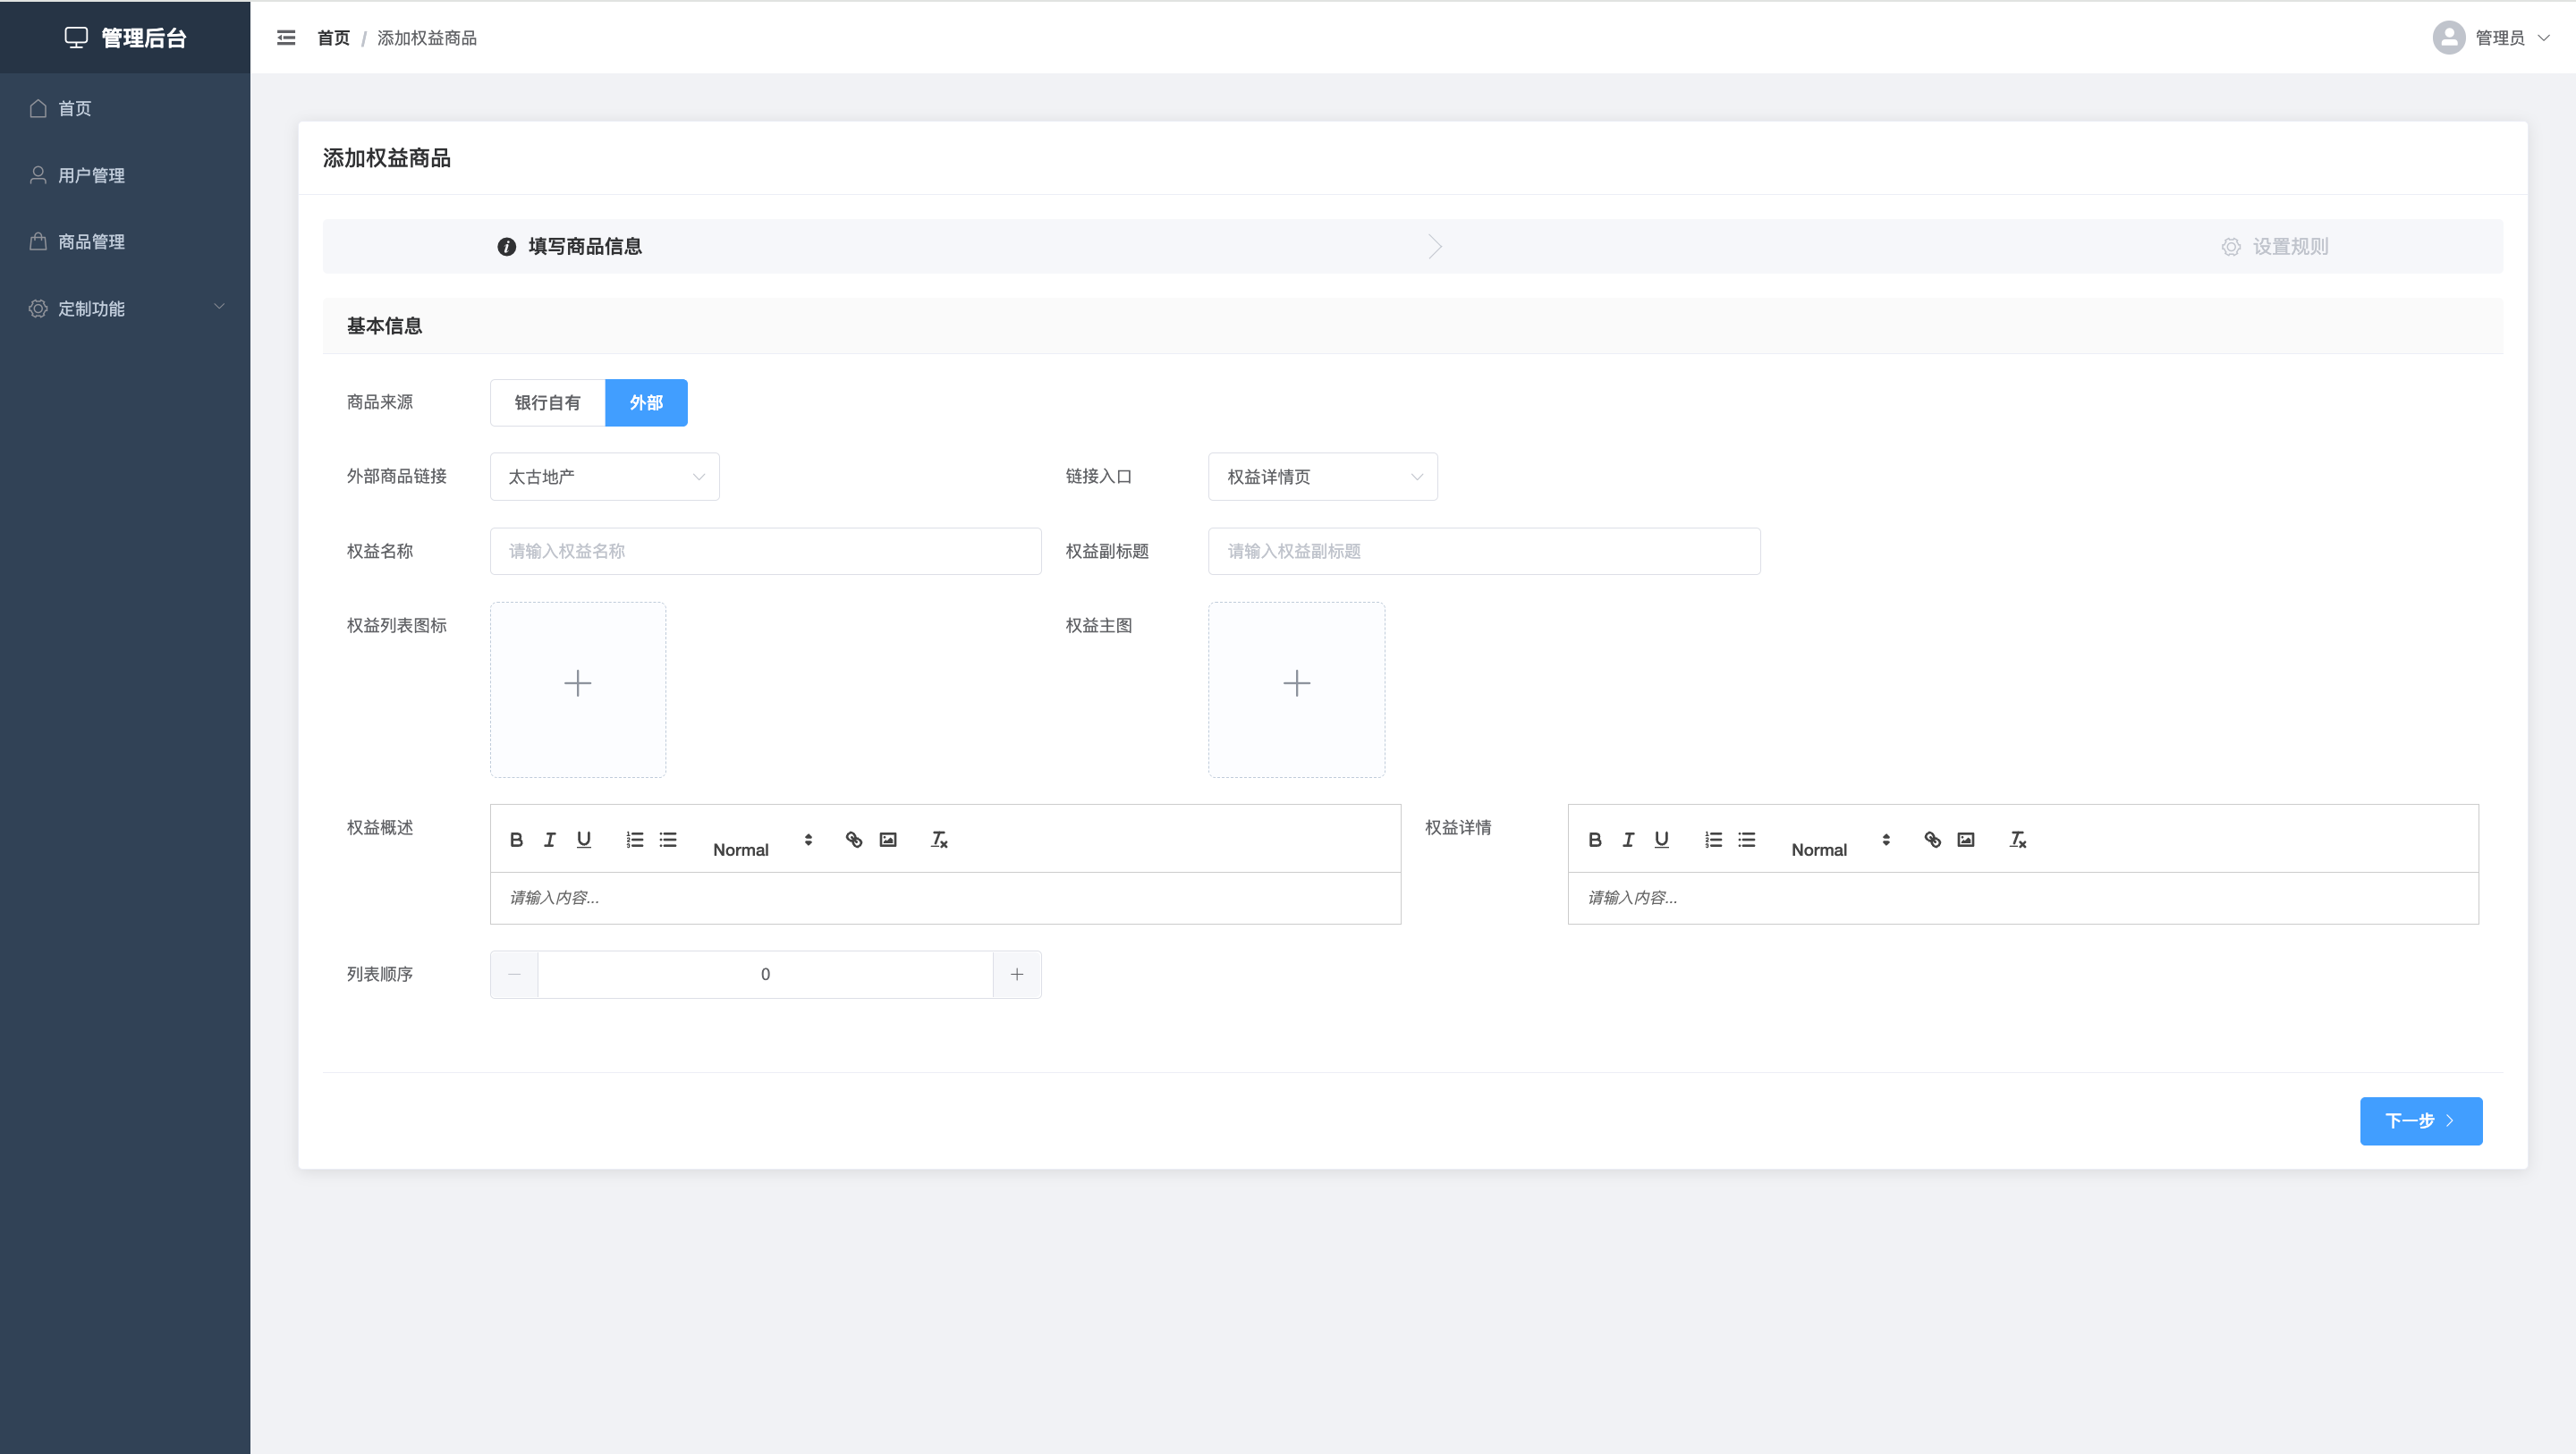
Task: Insert bullet list in 权益详情 editor
Action: click(x=1747, y=839)
